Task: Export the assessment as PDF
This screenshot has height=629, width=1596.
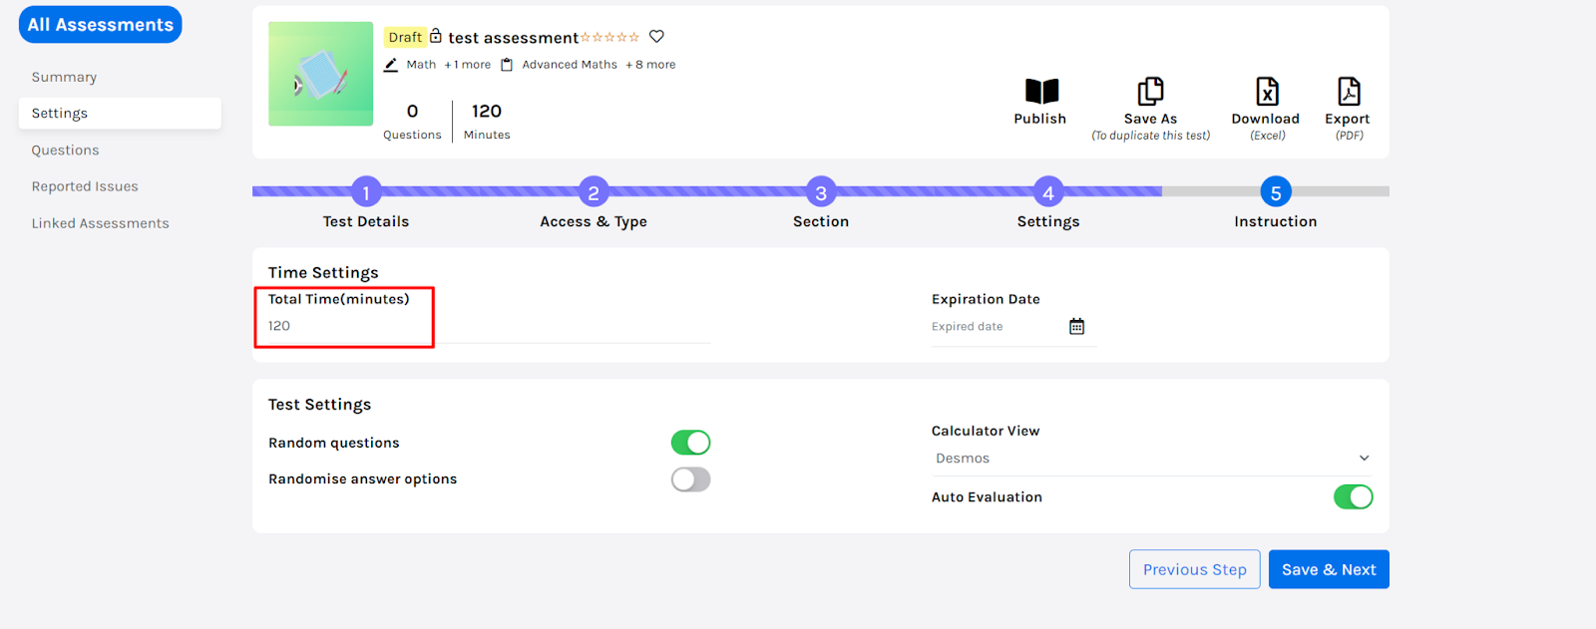Action: pyautogui.click(x=1348, y=92)
